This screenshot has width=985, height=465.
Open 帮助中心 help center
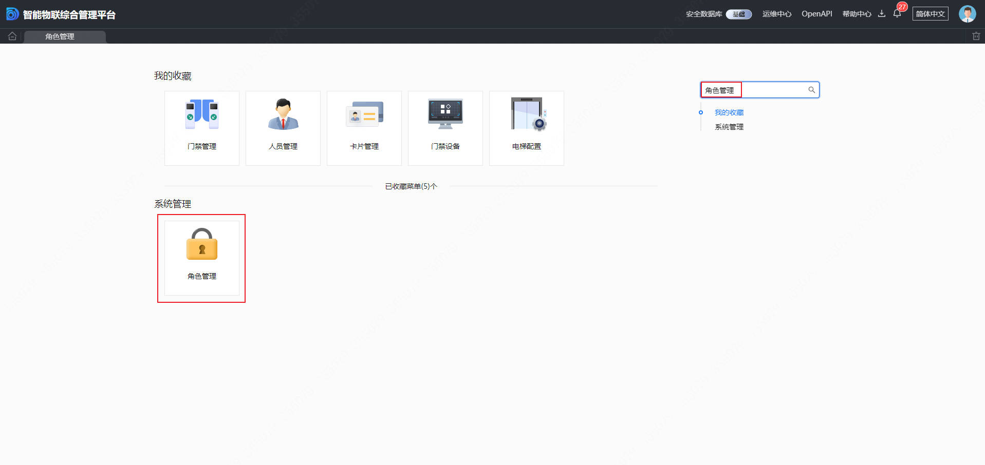857,14
